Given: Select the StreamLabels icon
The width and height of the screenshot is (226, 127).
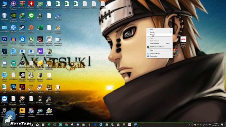Looking at the screenshot, I should [x=40, y=111].
